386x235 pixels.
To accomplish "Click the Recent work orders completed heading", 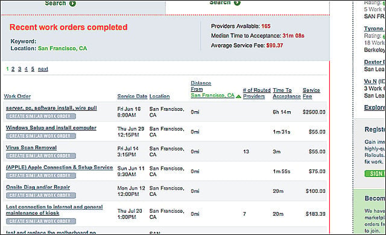I will [x=68, y=27].
